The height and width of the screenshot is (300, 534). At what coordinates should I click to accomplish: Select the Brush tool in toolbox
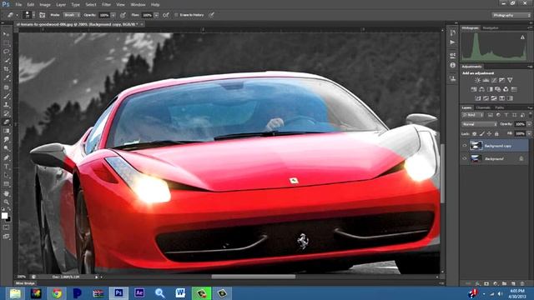tap(6, 97)
